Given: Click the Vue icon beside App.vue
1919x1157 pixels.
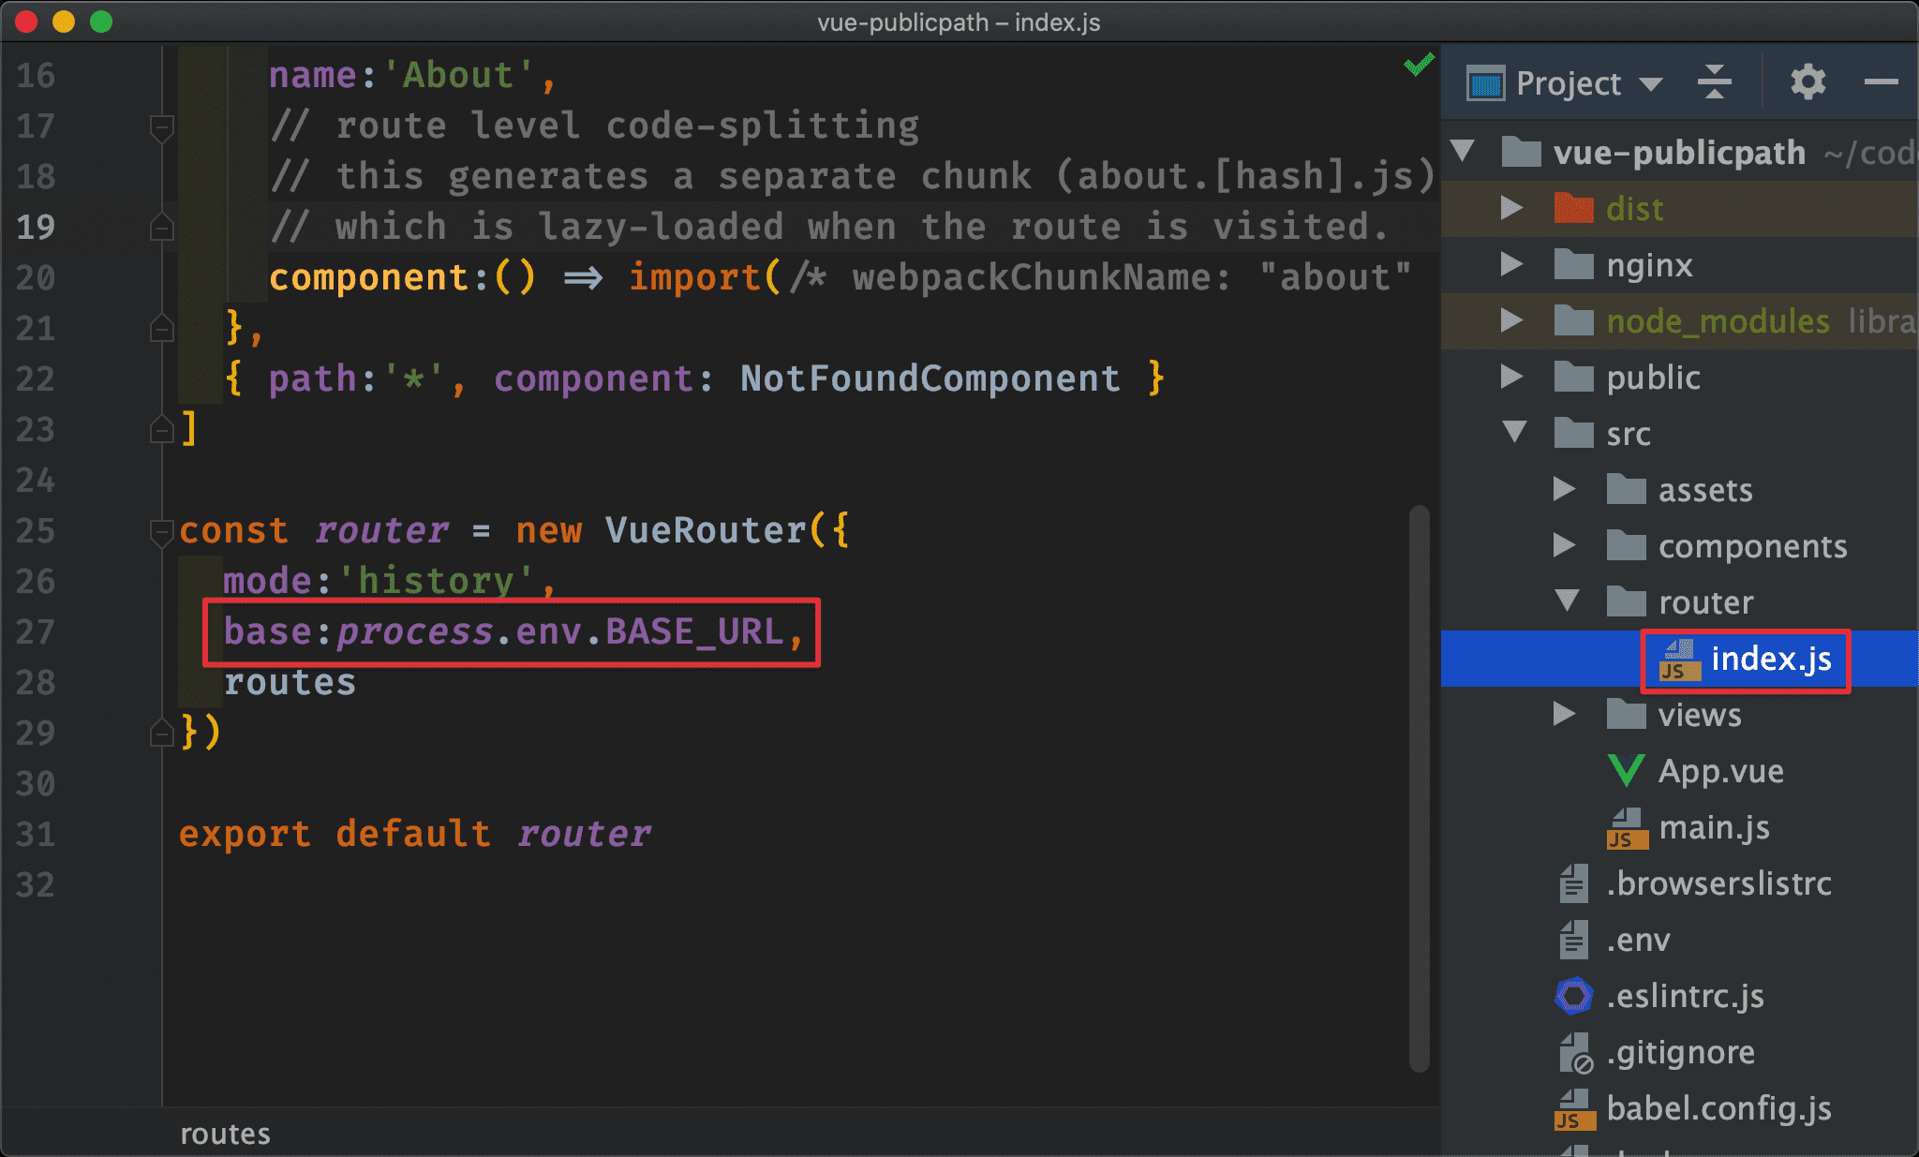Looking at the screenshot, I should coord(1626,771).
